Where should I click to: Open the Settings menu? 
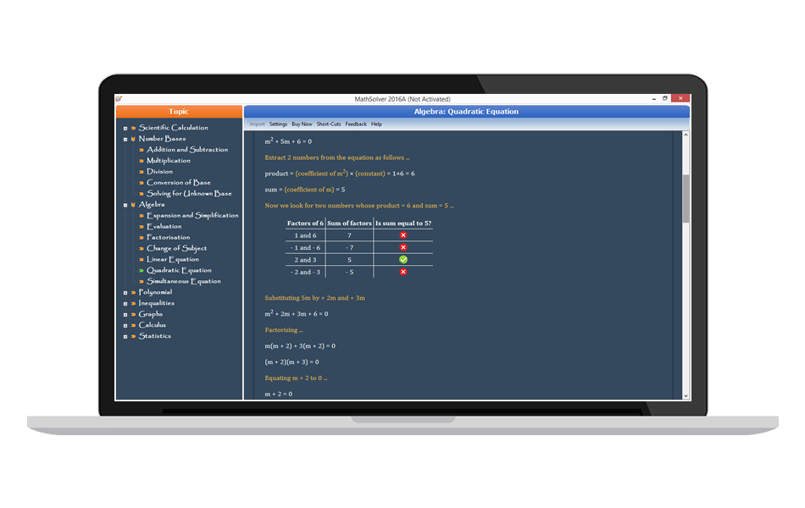coord(278,124)
